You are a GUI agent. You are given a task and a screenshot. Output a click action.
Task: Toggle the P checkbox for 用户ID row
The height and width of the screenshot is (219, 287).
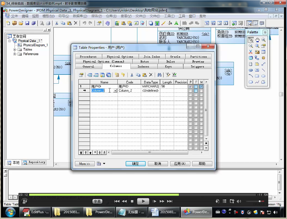point(190,87)
